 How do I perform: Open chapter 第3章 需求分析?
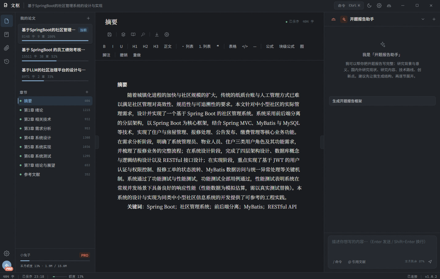pos(55,128)
